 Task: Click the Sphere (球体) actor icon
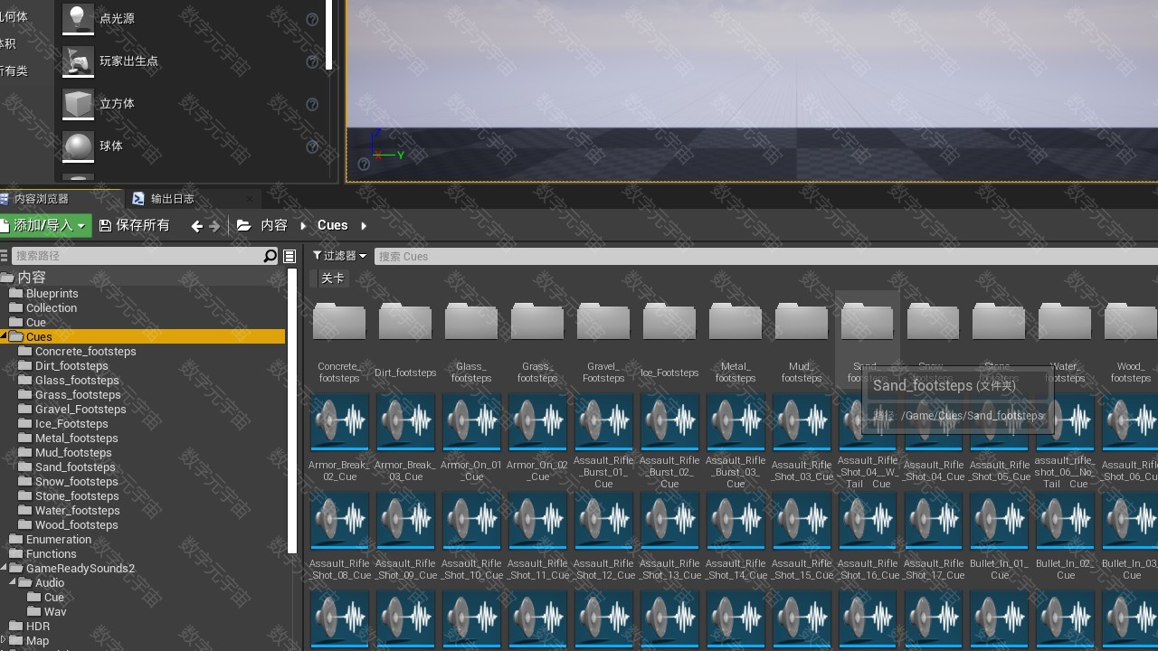(x=78, y=146)
